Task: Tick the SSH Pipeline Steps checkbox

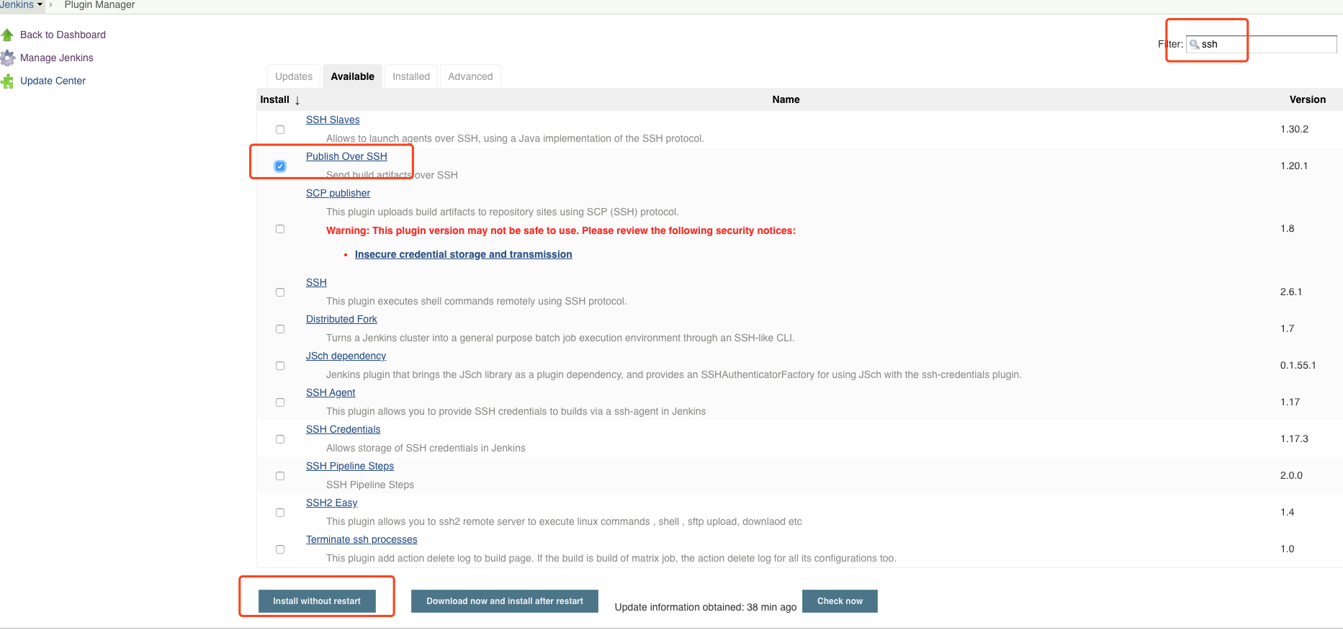Action: coord(280,476)
